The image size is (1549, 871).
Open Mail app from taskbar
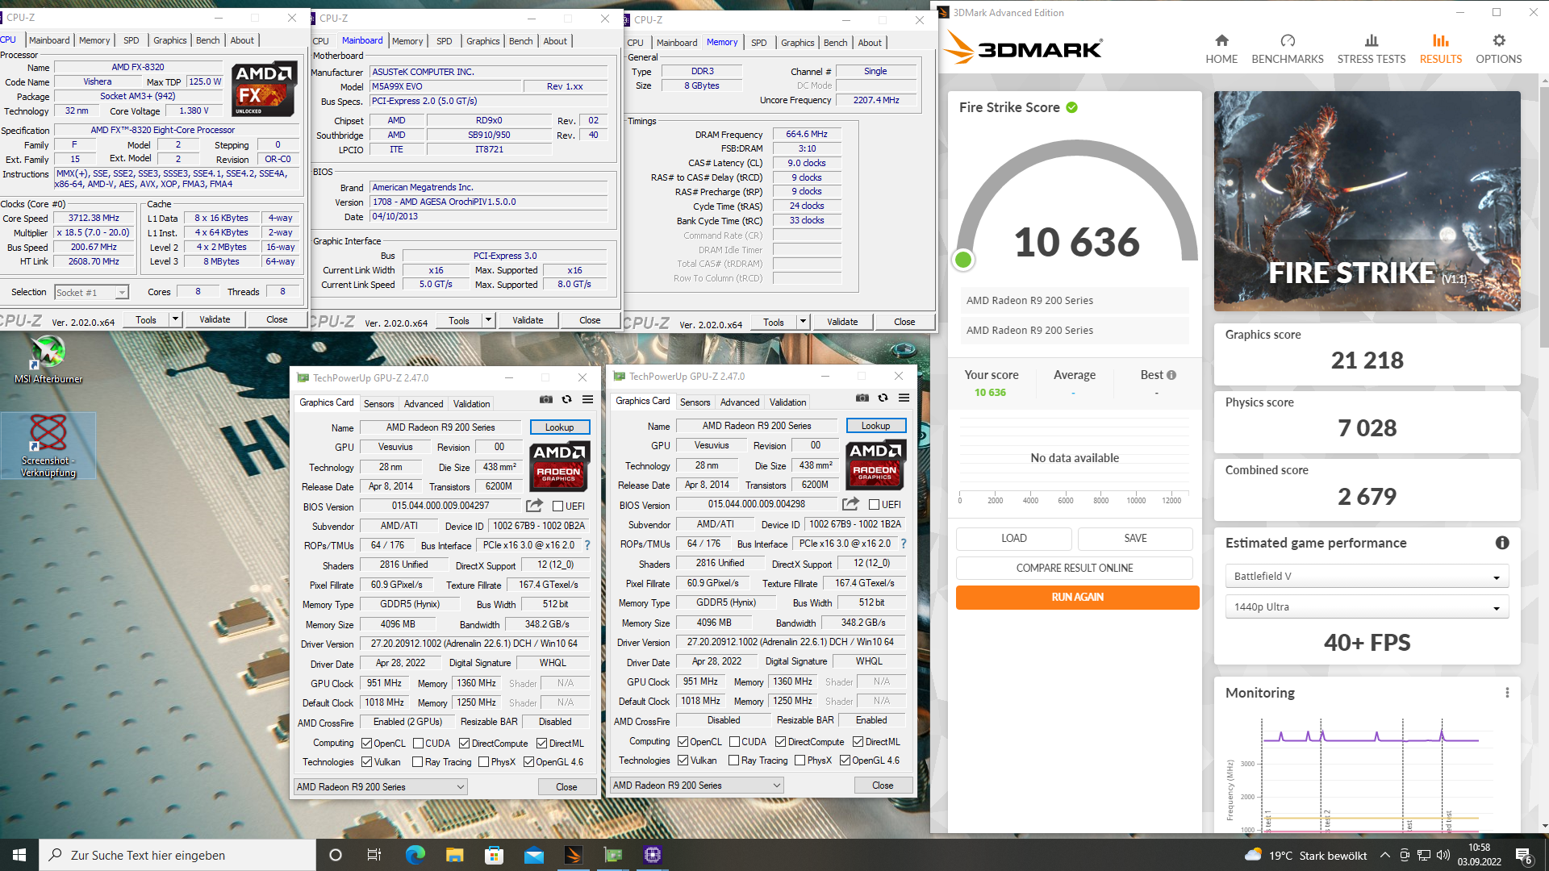click(x=533, y=855)
